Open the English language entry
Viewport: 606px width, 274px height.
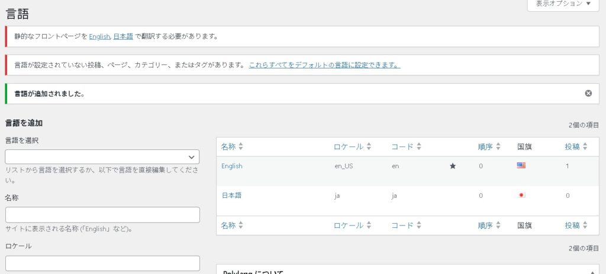232,167
